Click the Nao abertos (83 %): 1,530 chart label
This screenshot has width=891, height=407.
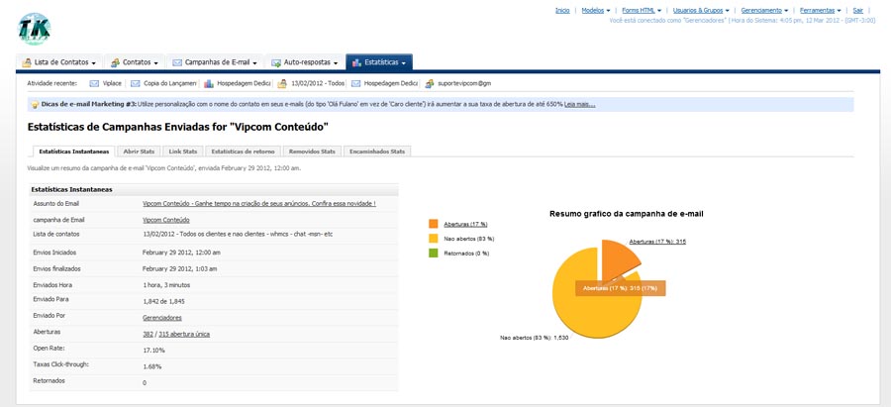tap(535, 338)
